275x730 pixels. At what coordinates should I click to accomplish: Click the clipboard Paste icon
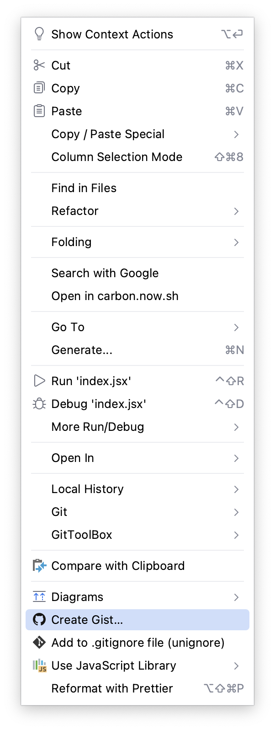point(39,111)
